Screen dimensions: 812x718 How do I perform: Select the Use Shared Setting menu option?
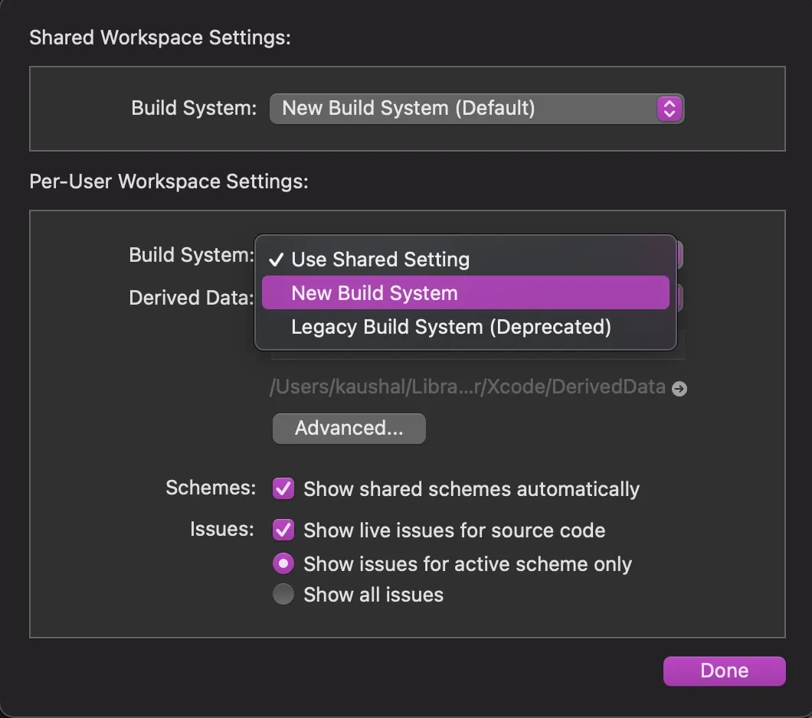point(380,259)
